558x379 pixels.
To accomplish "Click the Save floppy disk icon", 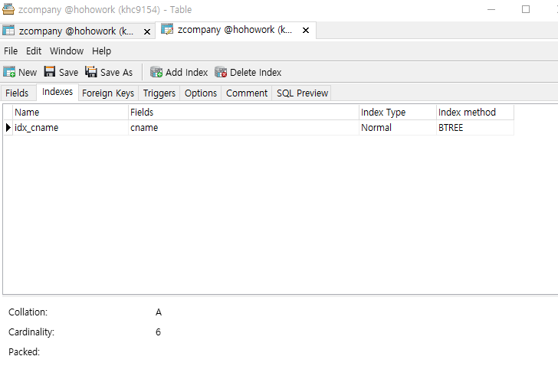I will pos(50,71).
